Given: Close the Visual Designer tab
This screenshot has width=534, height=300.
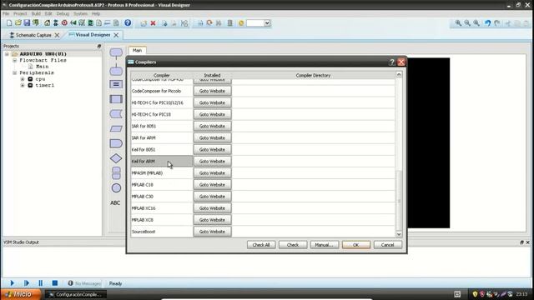Looking at the screenshot, I should [116, 35].
